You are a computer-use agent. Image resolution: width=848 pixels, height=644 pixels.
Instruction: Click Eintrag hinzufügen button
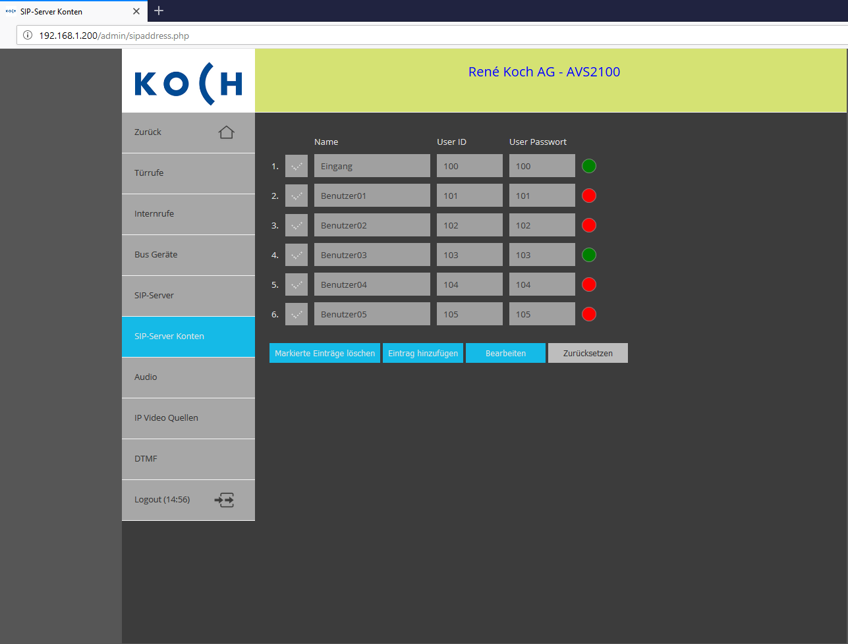[x=423, y=353]
